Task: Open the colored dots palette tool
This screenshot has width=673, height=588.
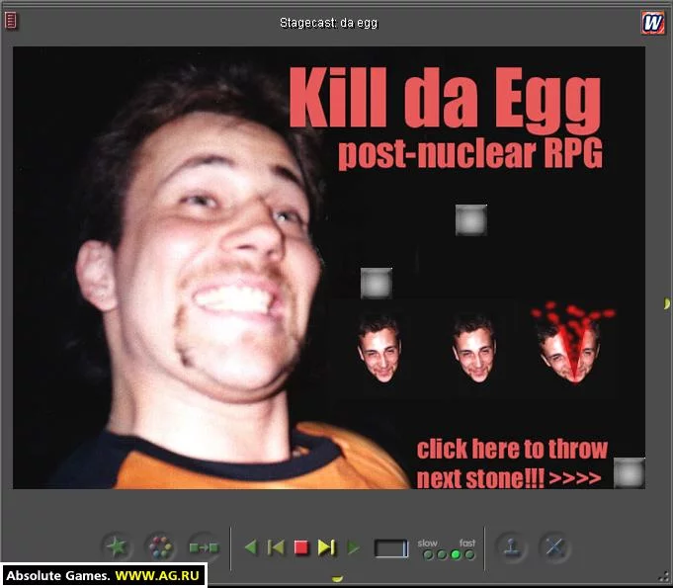Action: 160,547
